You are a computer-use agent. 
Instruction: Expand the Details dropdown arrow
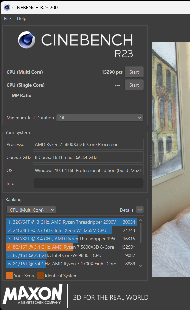(x=140, y=210)
